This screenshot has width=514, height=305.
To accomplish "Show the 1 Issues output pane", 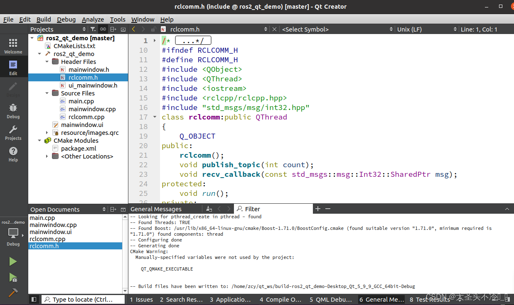I will 141,299.
